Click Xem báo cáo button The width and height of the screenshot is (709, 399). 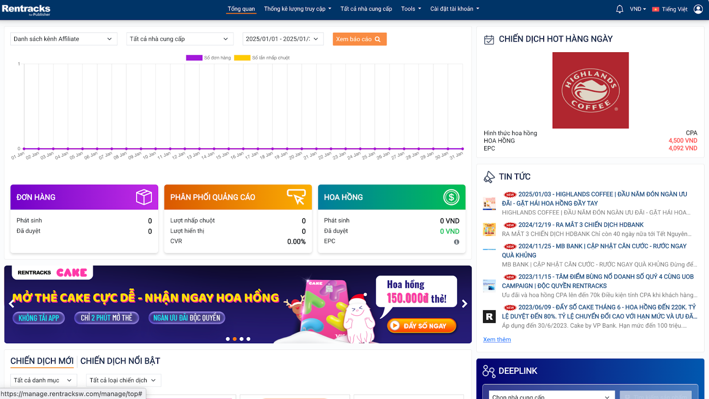(x=359, y=39)
